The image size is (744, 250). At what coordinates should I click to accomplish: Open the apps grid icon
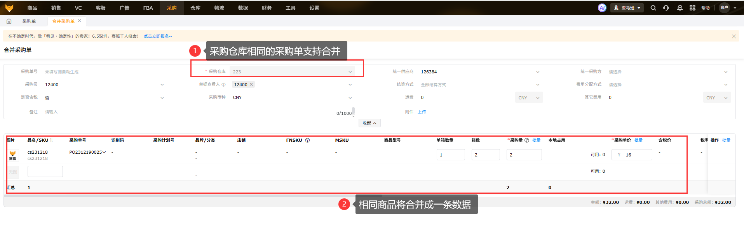[x=692, y=8]
